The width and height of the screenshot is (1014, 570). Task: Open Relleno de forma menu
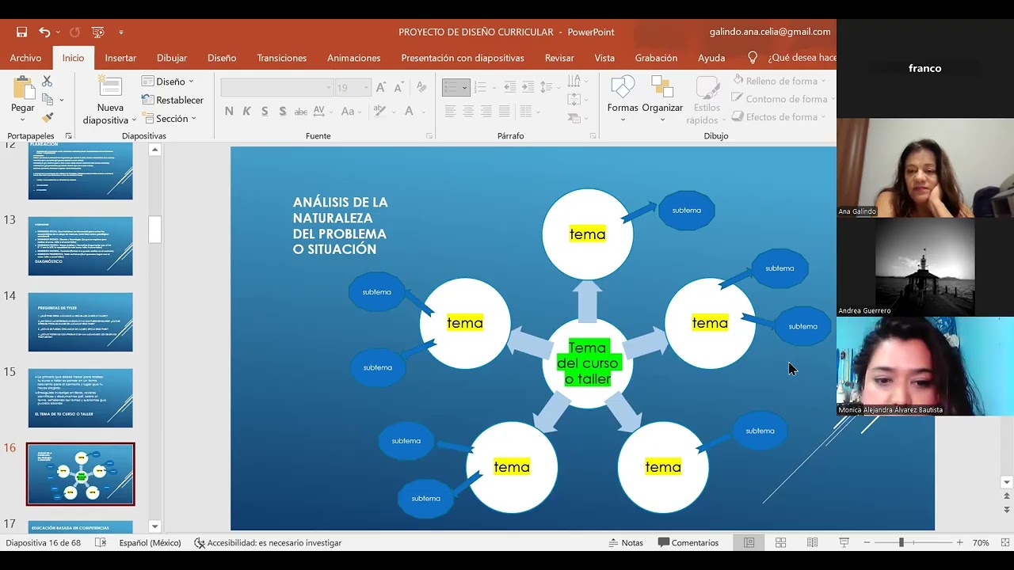780,81
